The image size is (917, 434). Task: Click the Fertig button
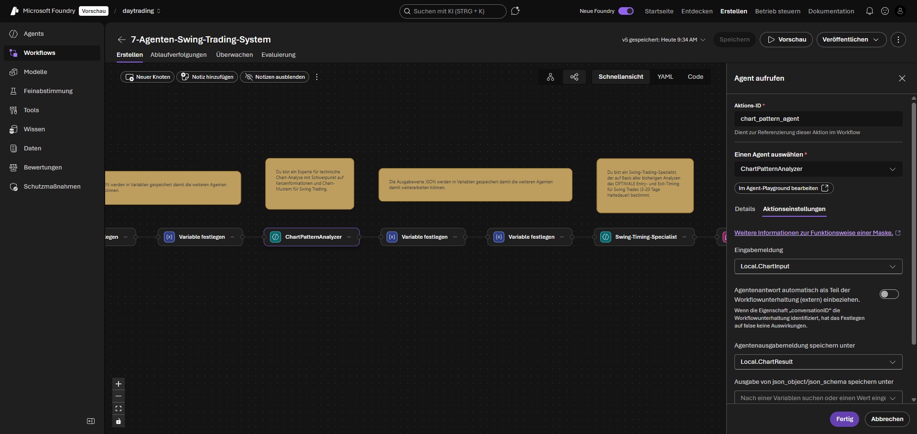tap(844, 419)
